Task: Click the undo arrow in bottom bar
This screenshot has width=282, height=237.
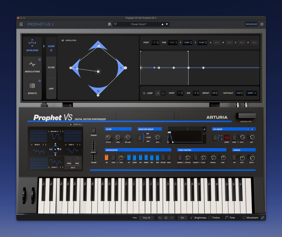Action: tap(160, 218)
